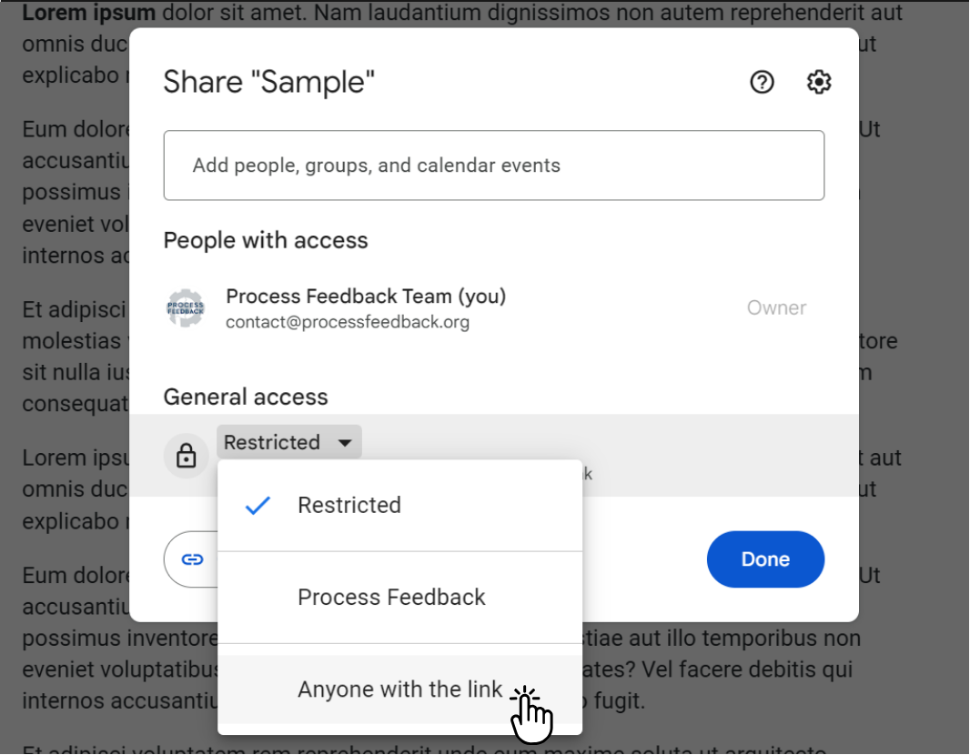This screenshot has height=755, width=970.
Task: Click the bold Lorem ipsum text in the document
Action: pyautogui.click(x=88, y=14)
